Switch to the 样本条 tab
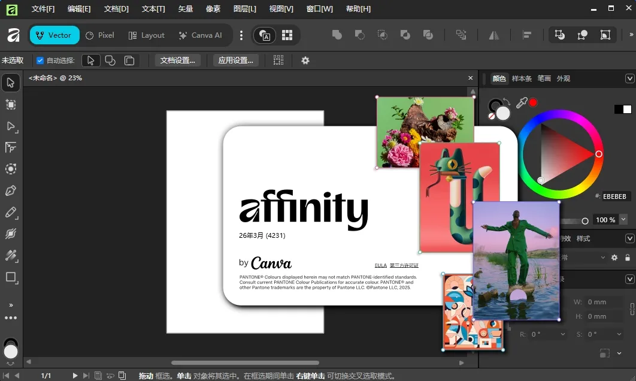Screen dimensions: 636x381 [523, 78]
